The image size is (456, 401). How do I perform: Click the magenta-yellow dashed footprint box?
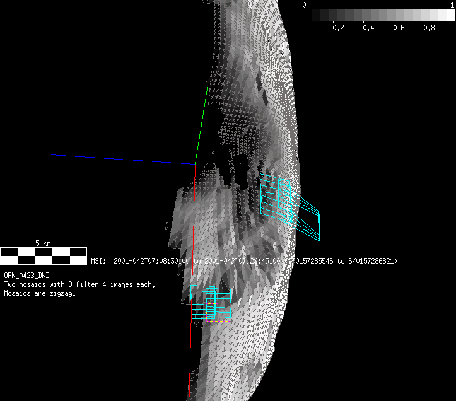point(218,312)
